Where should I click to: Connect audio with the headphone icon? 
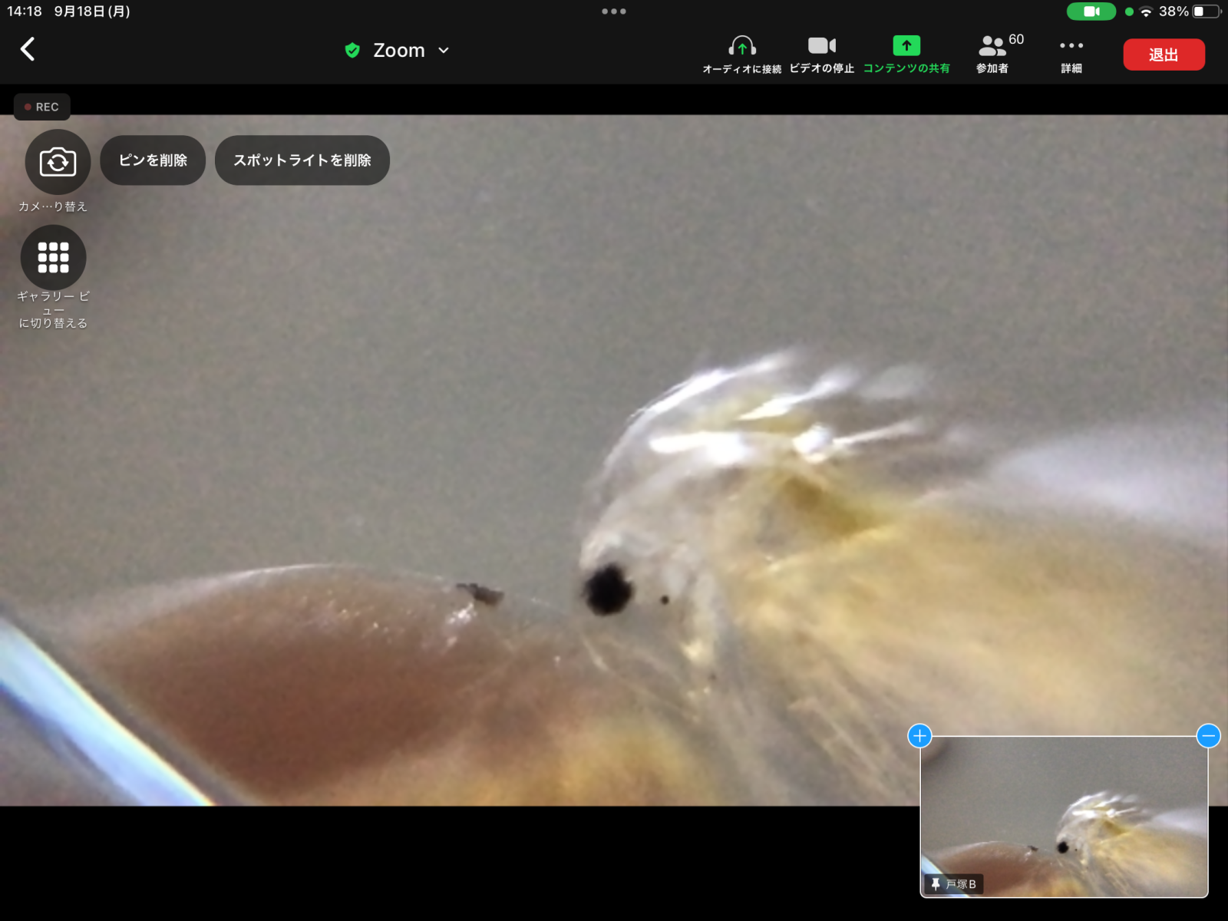(741, 54)
